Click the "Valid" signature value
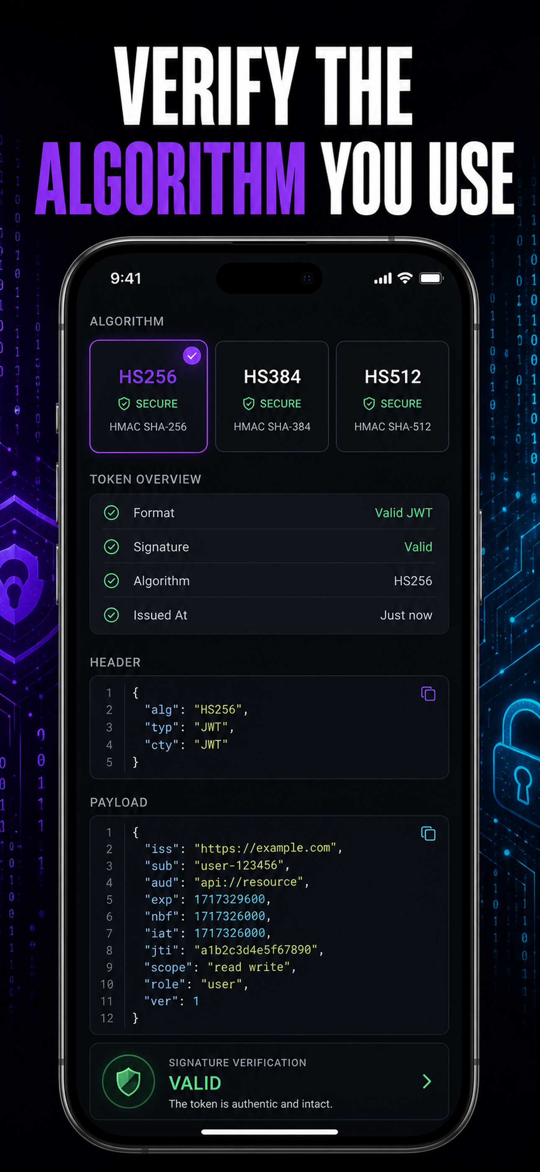Screen dimensions: 540x1172 pos(418,547)
